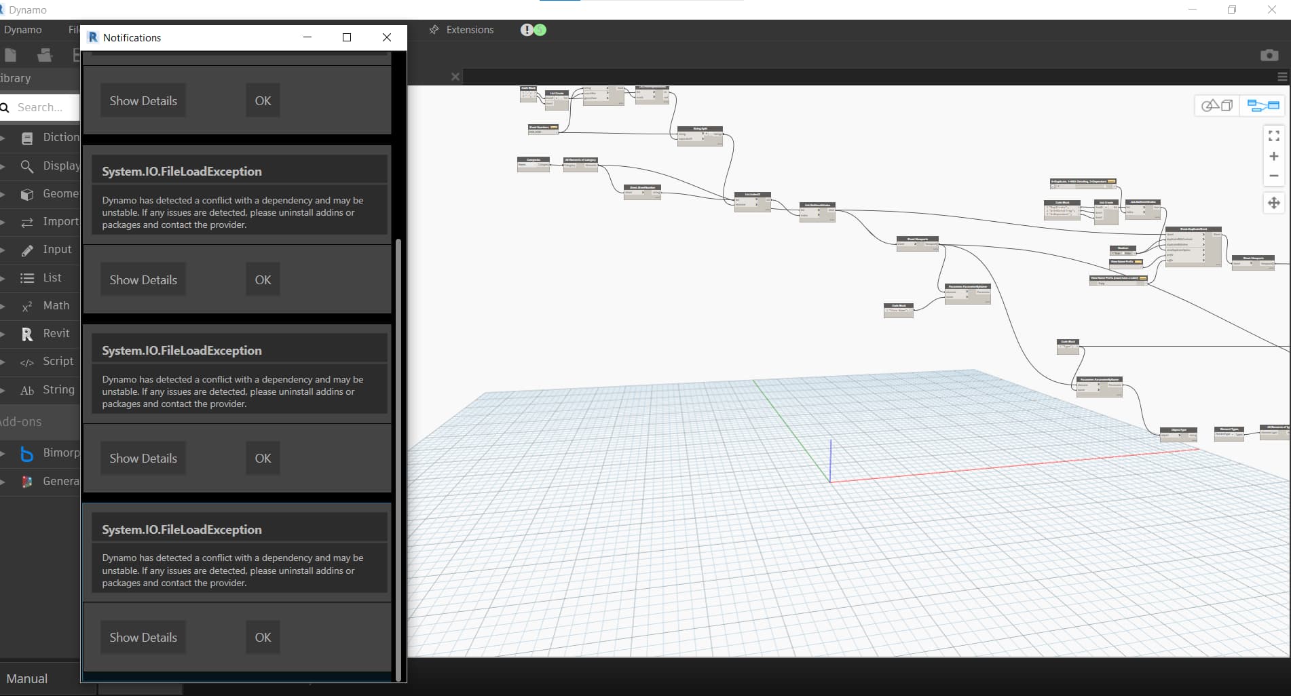Click OK in the topmost notification
The width and height of the screenshot is (1291, 696).
coord(263,100)
